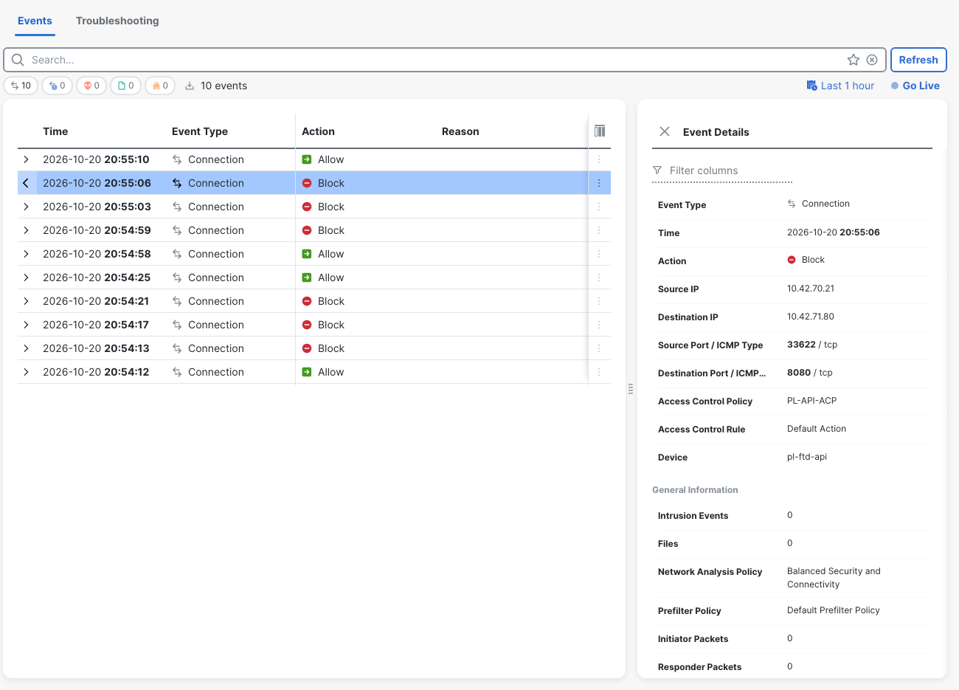The height and width of the screenshot is (690, 959).
Task: Select the 20:54:17 Block event row
Action: point(314,325)
